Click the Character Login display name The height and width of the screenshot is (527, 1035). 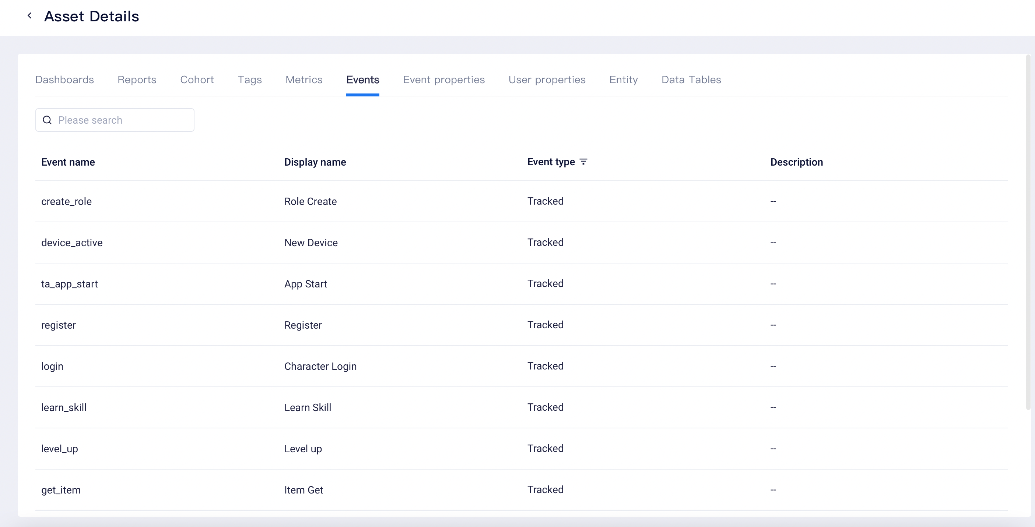320,367
